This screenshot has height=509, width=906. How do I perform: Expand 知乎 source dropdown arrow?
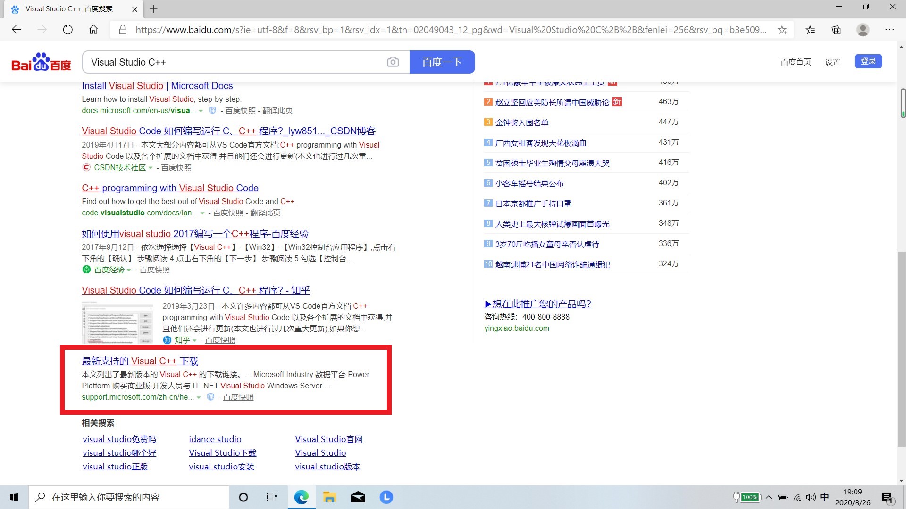(194, 340)
